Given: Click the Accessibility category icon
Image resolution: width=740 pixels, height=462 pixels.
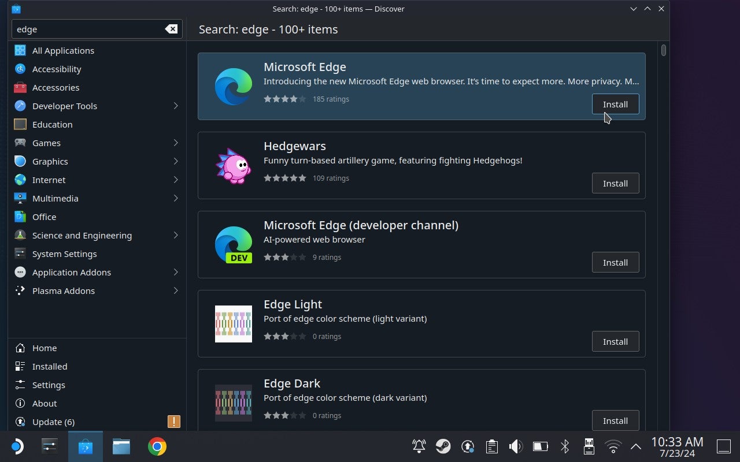Looking at the screenshot, I should pyautogui.click(x=20, y=69).
